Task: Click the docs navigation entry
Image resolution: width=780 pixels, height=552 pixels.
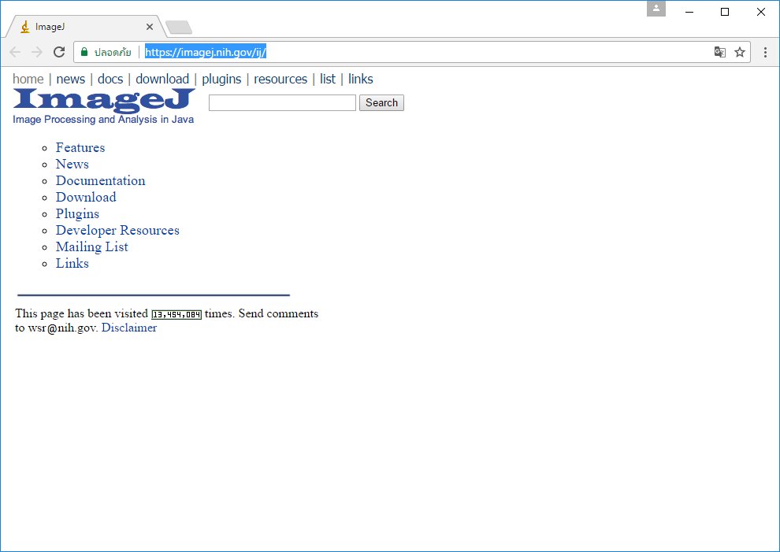Action: [110, 79]
